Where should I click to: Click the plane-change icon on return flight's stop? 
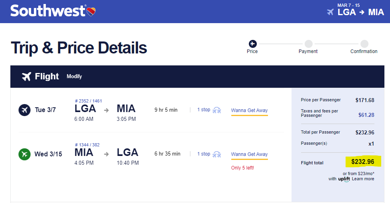tap(217, 154)
